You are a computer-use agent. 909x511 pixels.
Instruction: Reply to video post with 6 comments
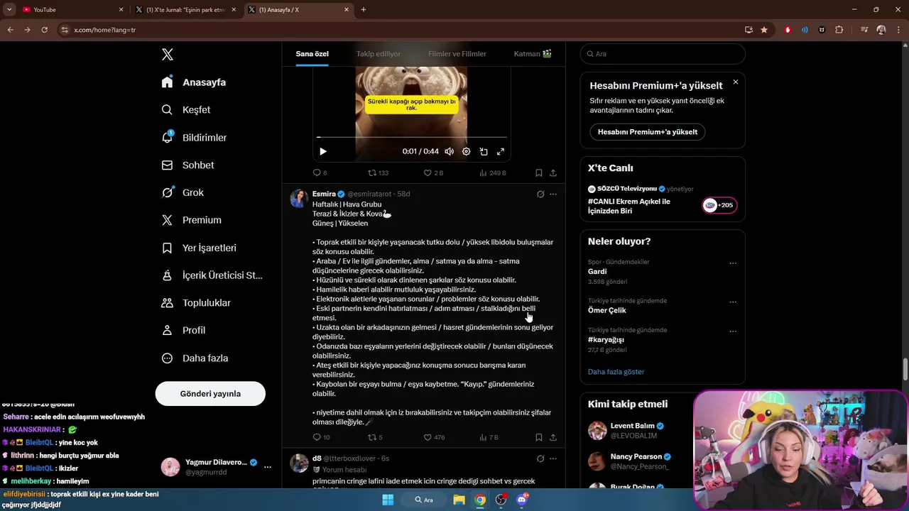(x=320, y=173)
